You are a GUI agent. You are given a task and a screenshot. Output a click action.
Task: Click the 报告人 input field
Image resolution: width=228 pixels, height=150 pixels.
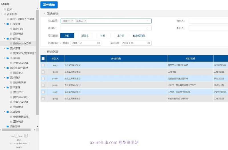(x=208, y=21)
